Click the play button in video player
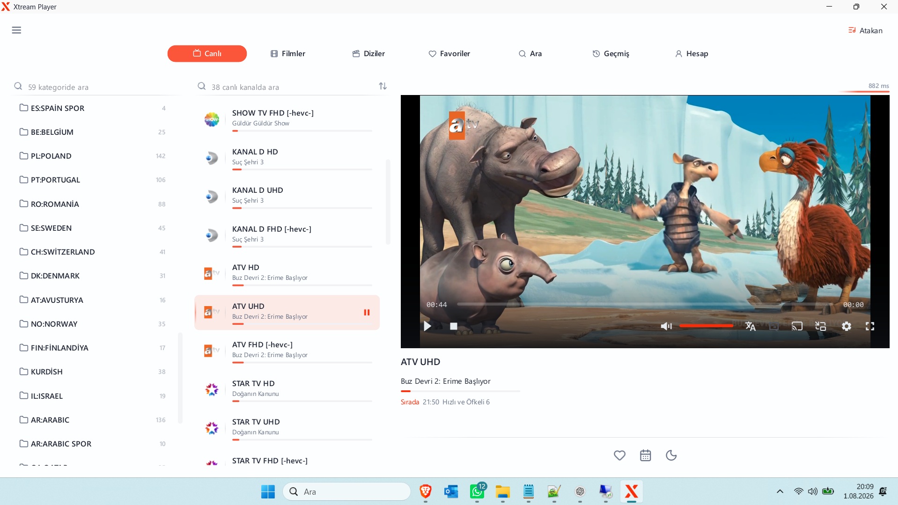898x505 pixels. [x=427, y=326]
